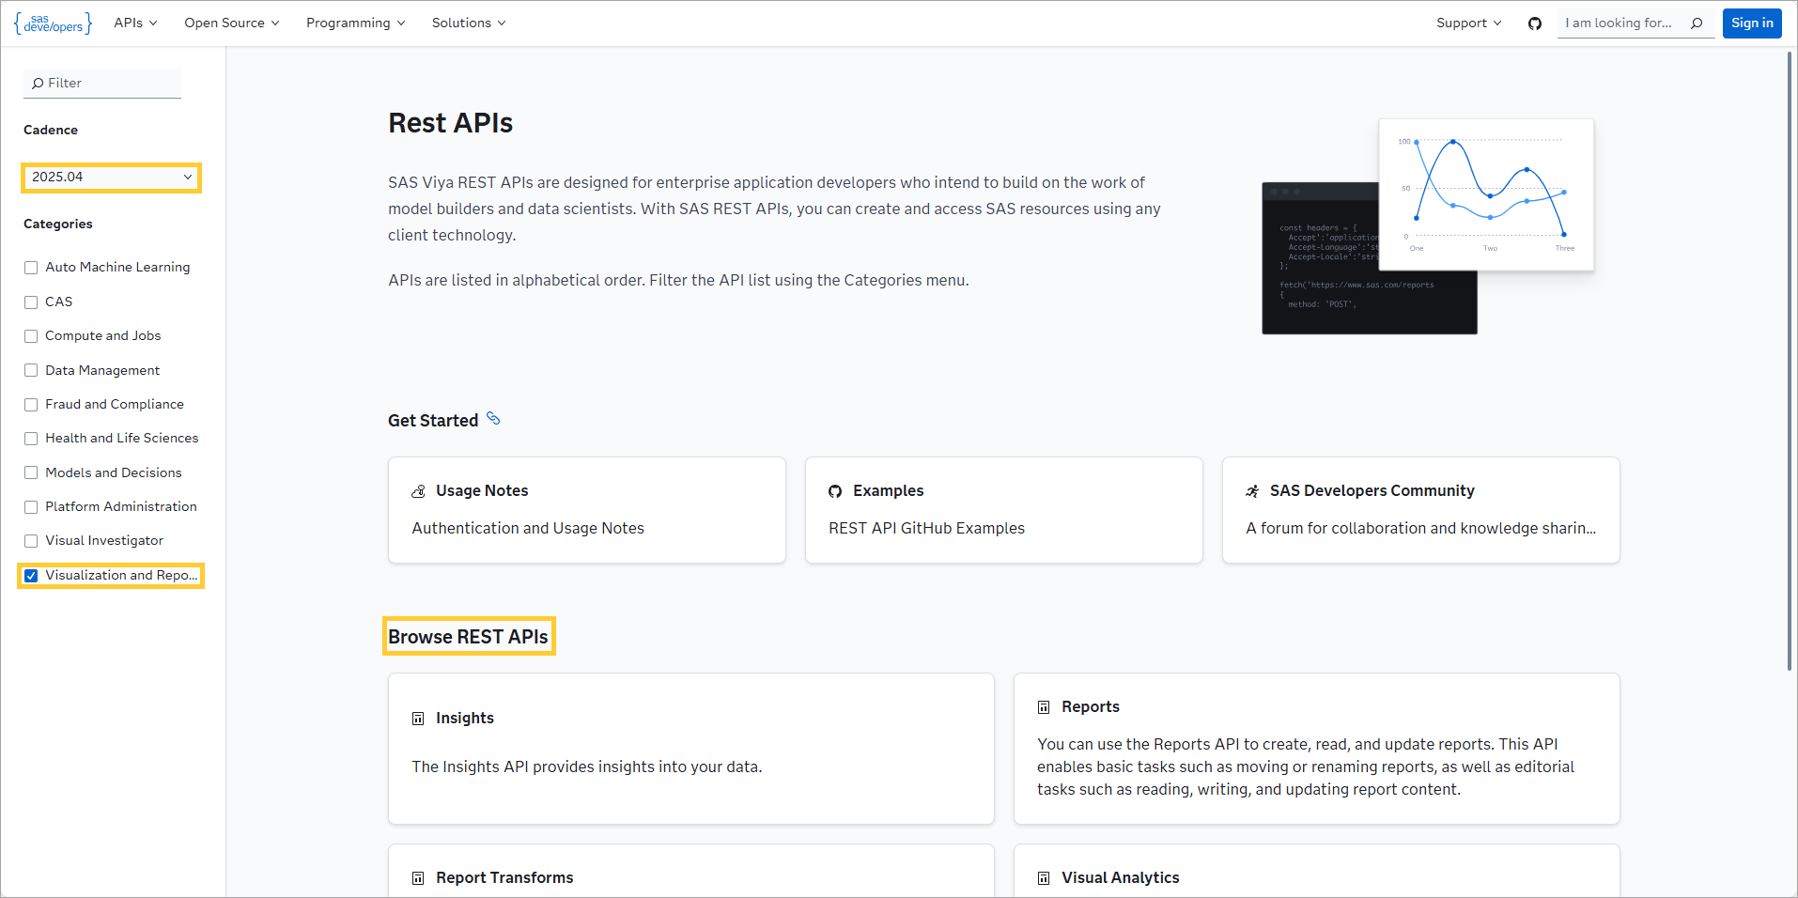
Task: Open the Reports API card
Action: coord(1315,748)
